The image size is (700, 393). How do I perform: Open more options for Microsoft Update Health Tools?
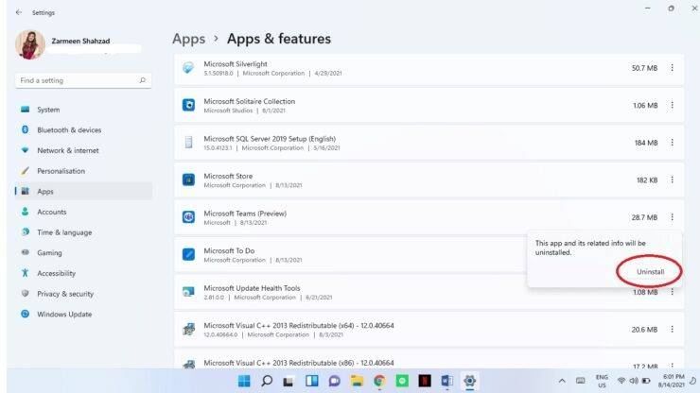tap(672, 292)
